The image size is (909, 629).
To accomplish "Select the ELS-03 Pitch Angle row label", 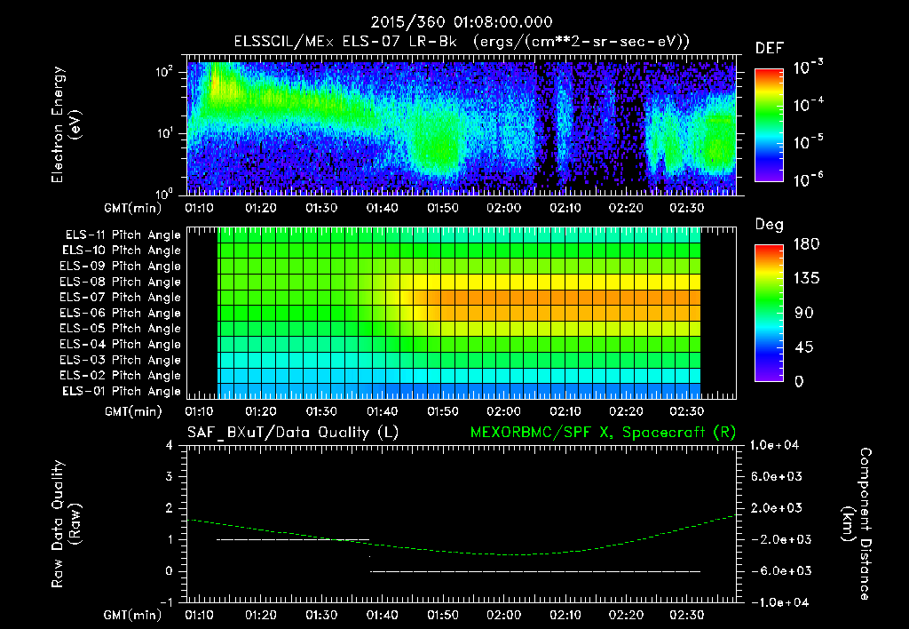I will point(121,360).
